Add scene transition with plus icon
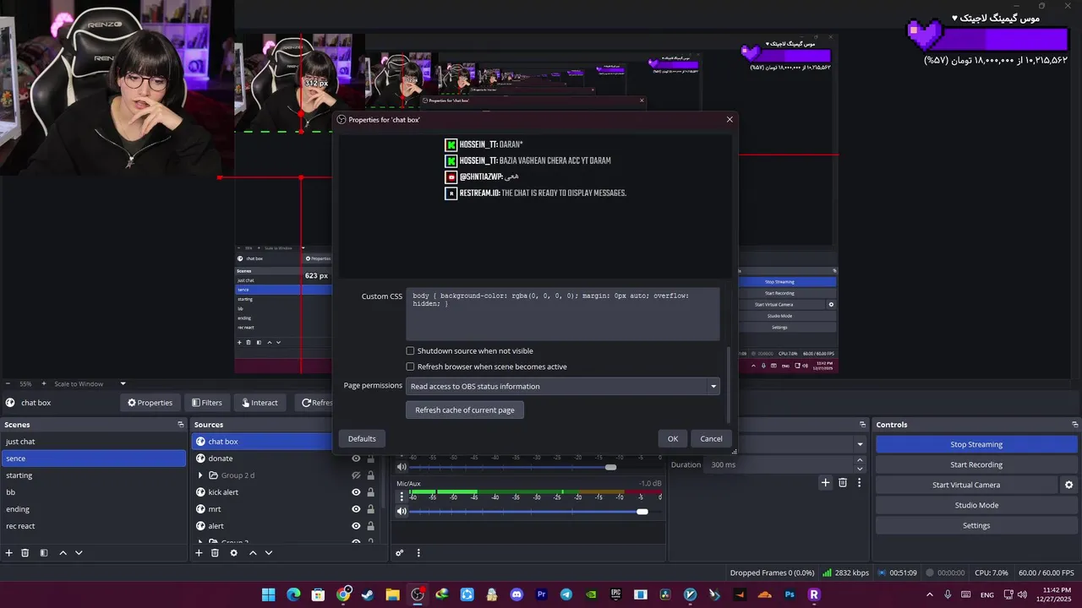1082x608 pixels. [826, 483]
